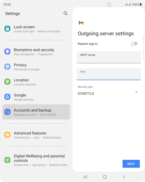
Task: Open the Digital Wellbeing icon
Action: click(x=7, y=160)
